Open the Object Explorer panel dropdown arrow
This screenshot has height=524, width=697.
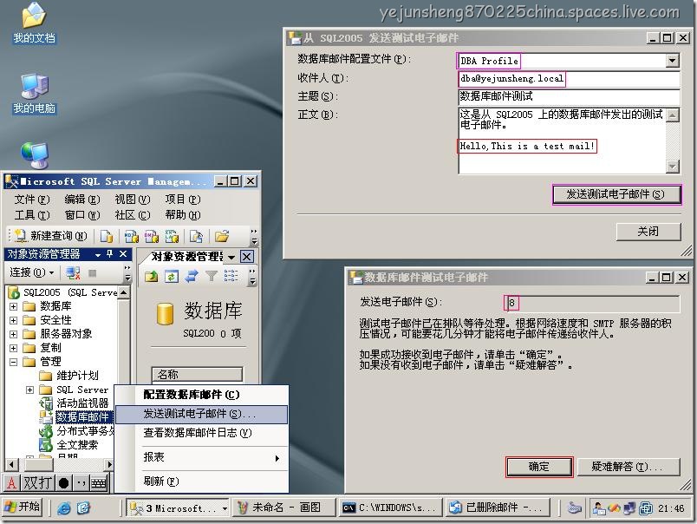(x=98, y=255)
